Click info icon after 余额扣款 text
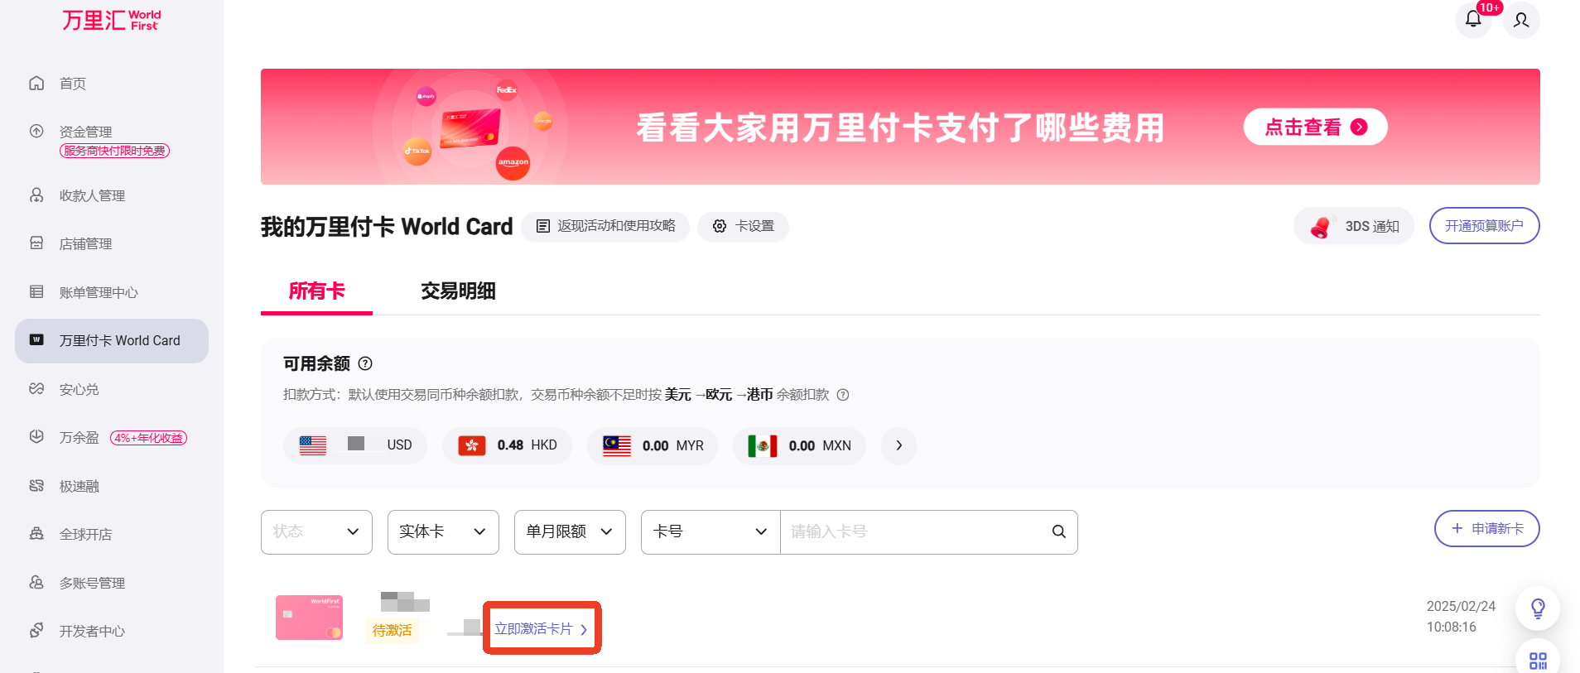Screen dimensions: 1580x673 click(843, 395)
